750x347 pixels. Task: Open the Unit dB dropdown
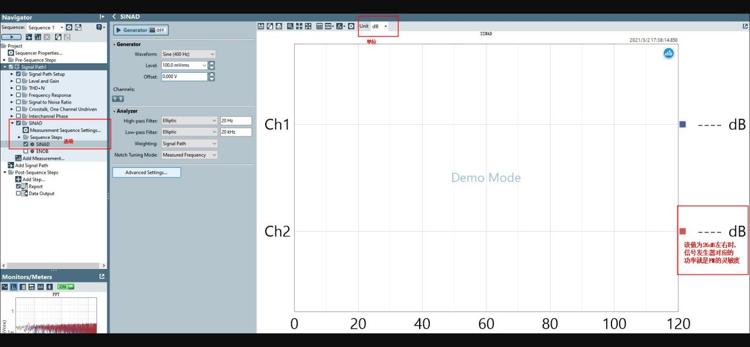379,26
